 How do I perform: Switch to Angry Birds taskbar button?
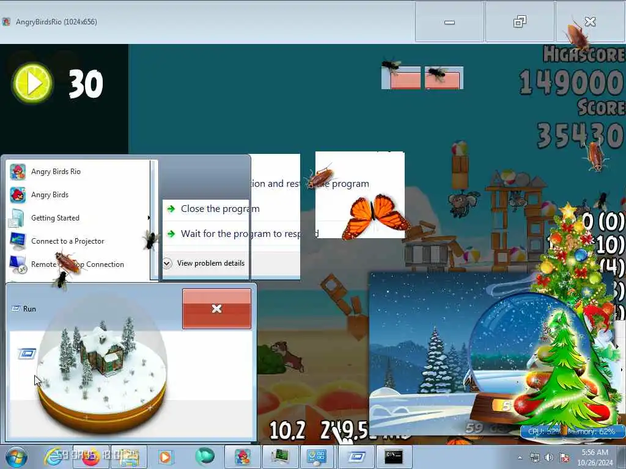[x=242, y=457]
